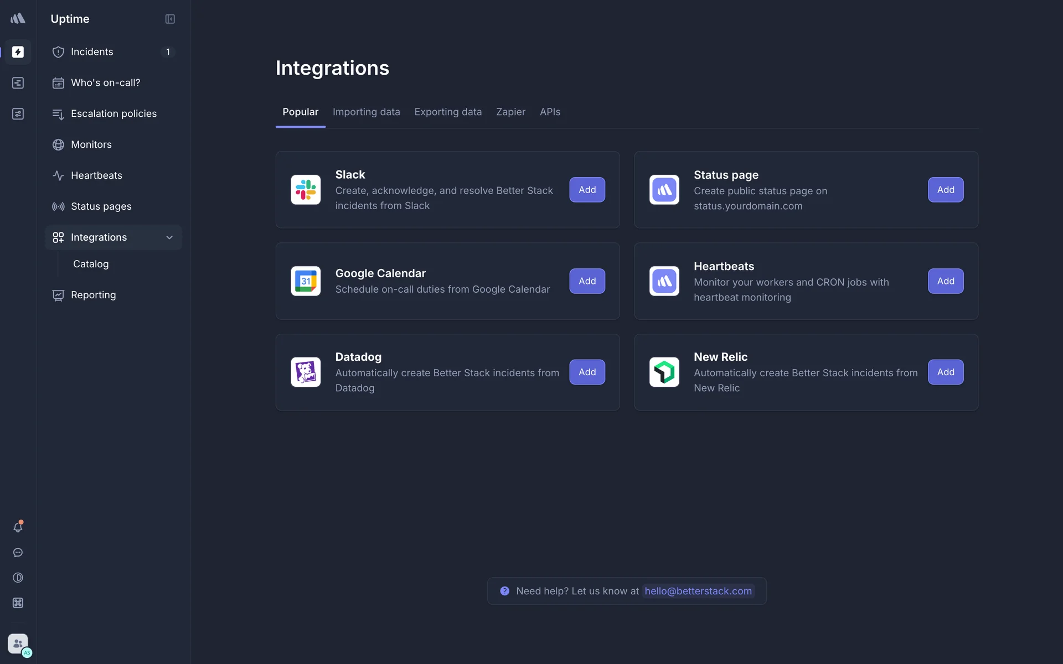The height and width of the screenshot is (664, 1063).
Task: Open Incidents in the sidebar
Action: (x=92, y=52)
